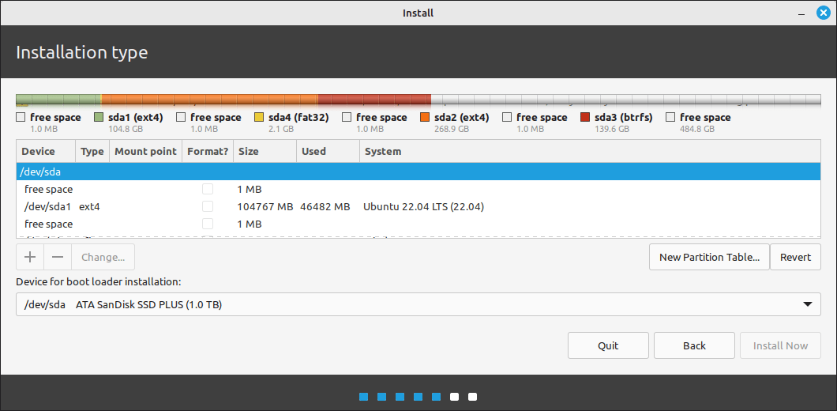The width and height of the screenshot is (837, 411).
Task: Toggle Format checkbox for /dev/sda1 row
Action: coord(208,206)
